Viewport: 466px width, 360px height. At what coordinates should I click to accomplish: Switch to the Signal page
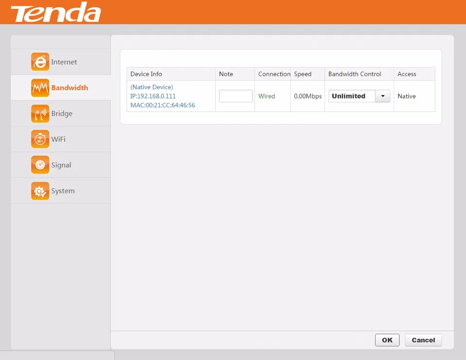coord(61,165)
